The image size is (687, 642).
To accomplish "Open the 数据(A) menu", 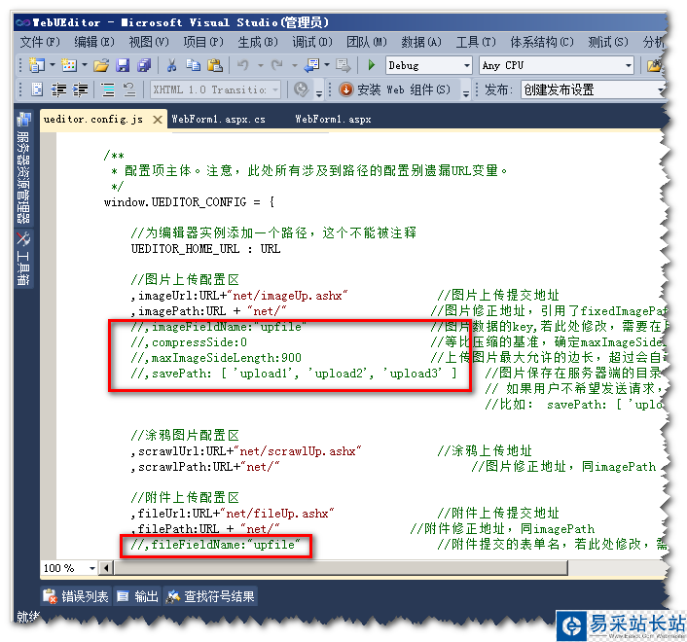I will tap(421, 42).
